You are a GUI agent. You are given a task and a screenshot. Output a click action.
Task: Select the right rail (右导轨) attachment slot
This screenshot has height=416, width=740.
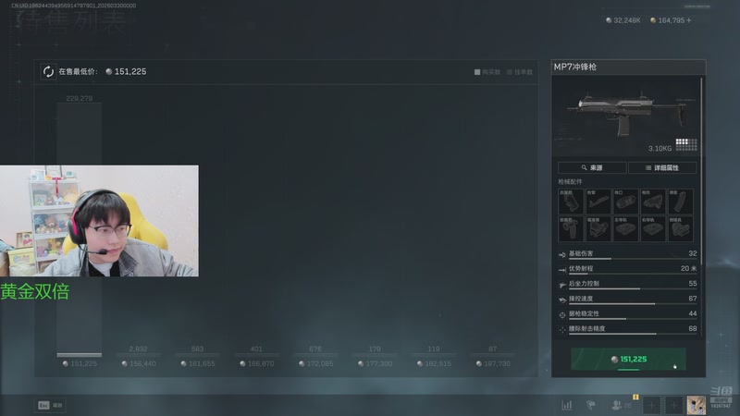pos(653,229)
